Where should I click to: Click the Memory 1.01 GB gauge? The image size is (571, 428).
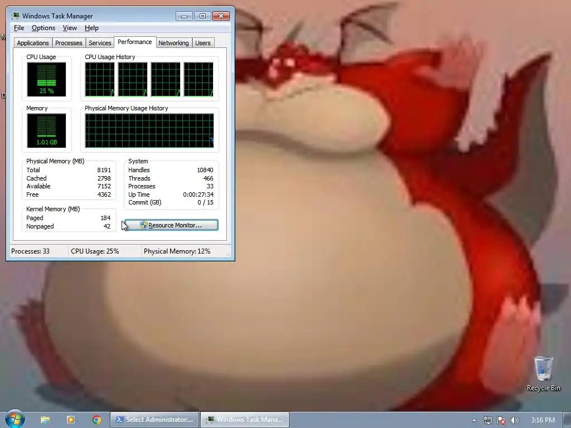46,130
